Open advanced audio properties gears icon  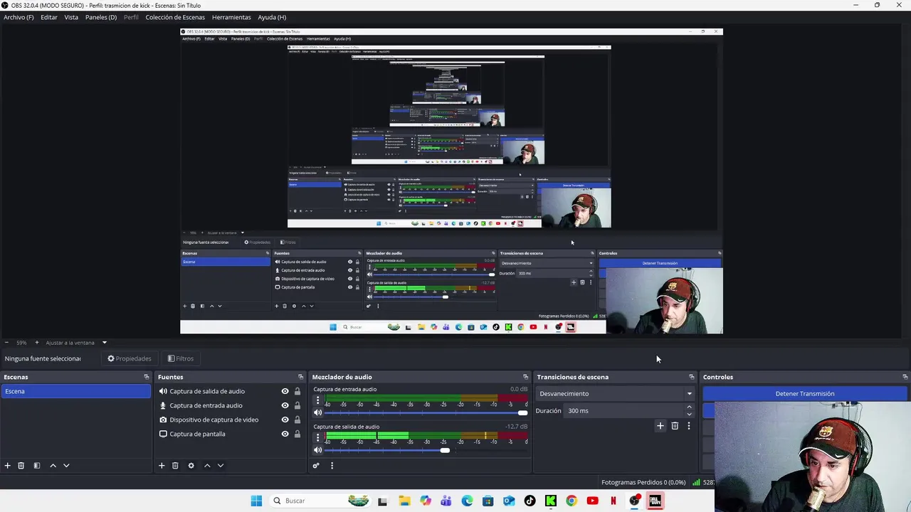(x=316, y=466)
